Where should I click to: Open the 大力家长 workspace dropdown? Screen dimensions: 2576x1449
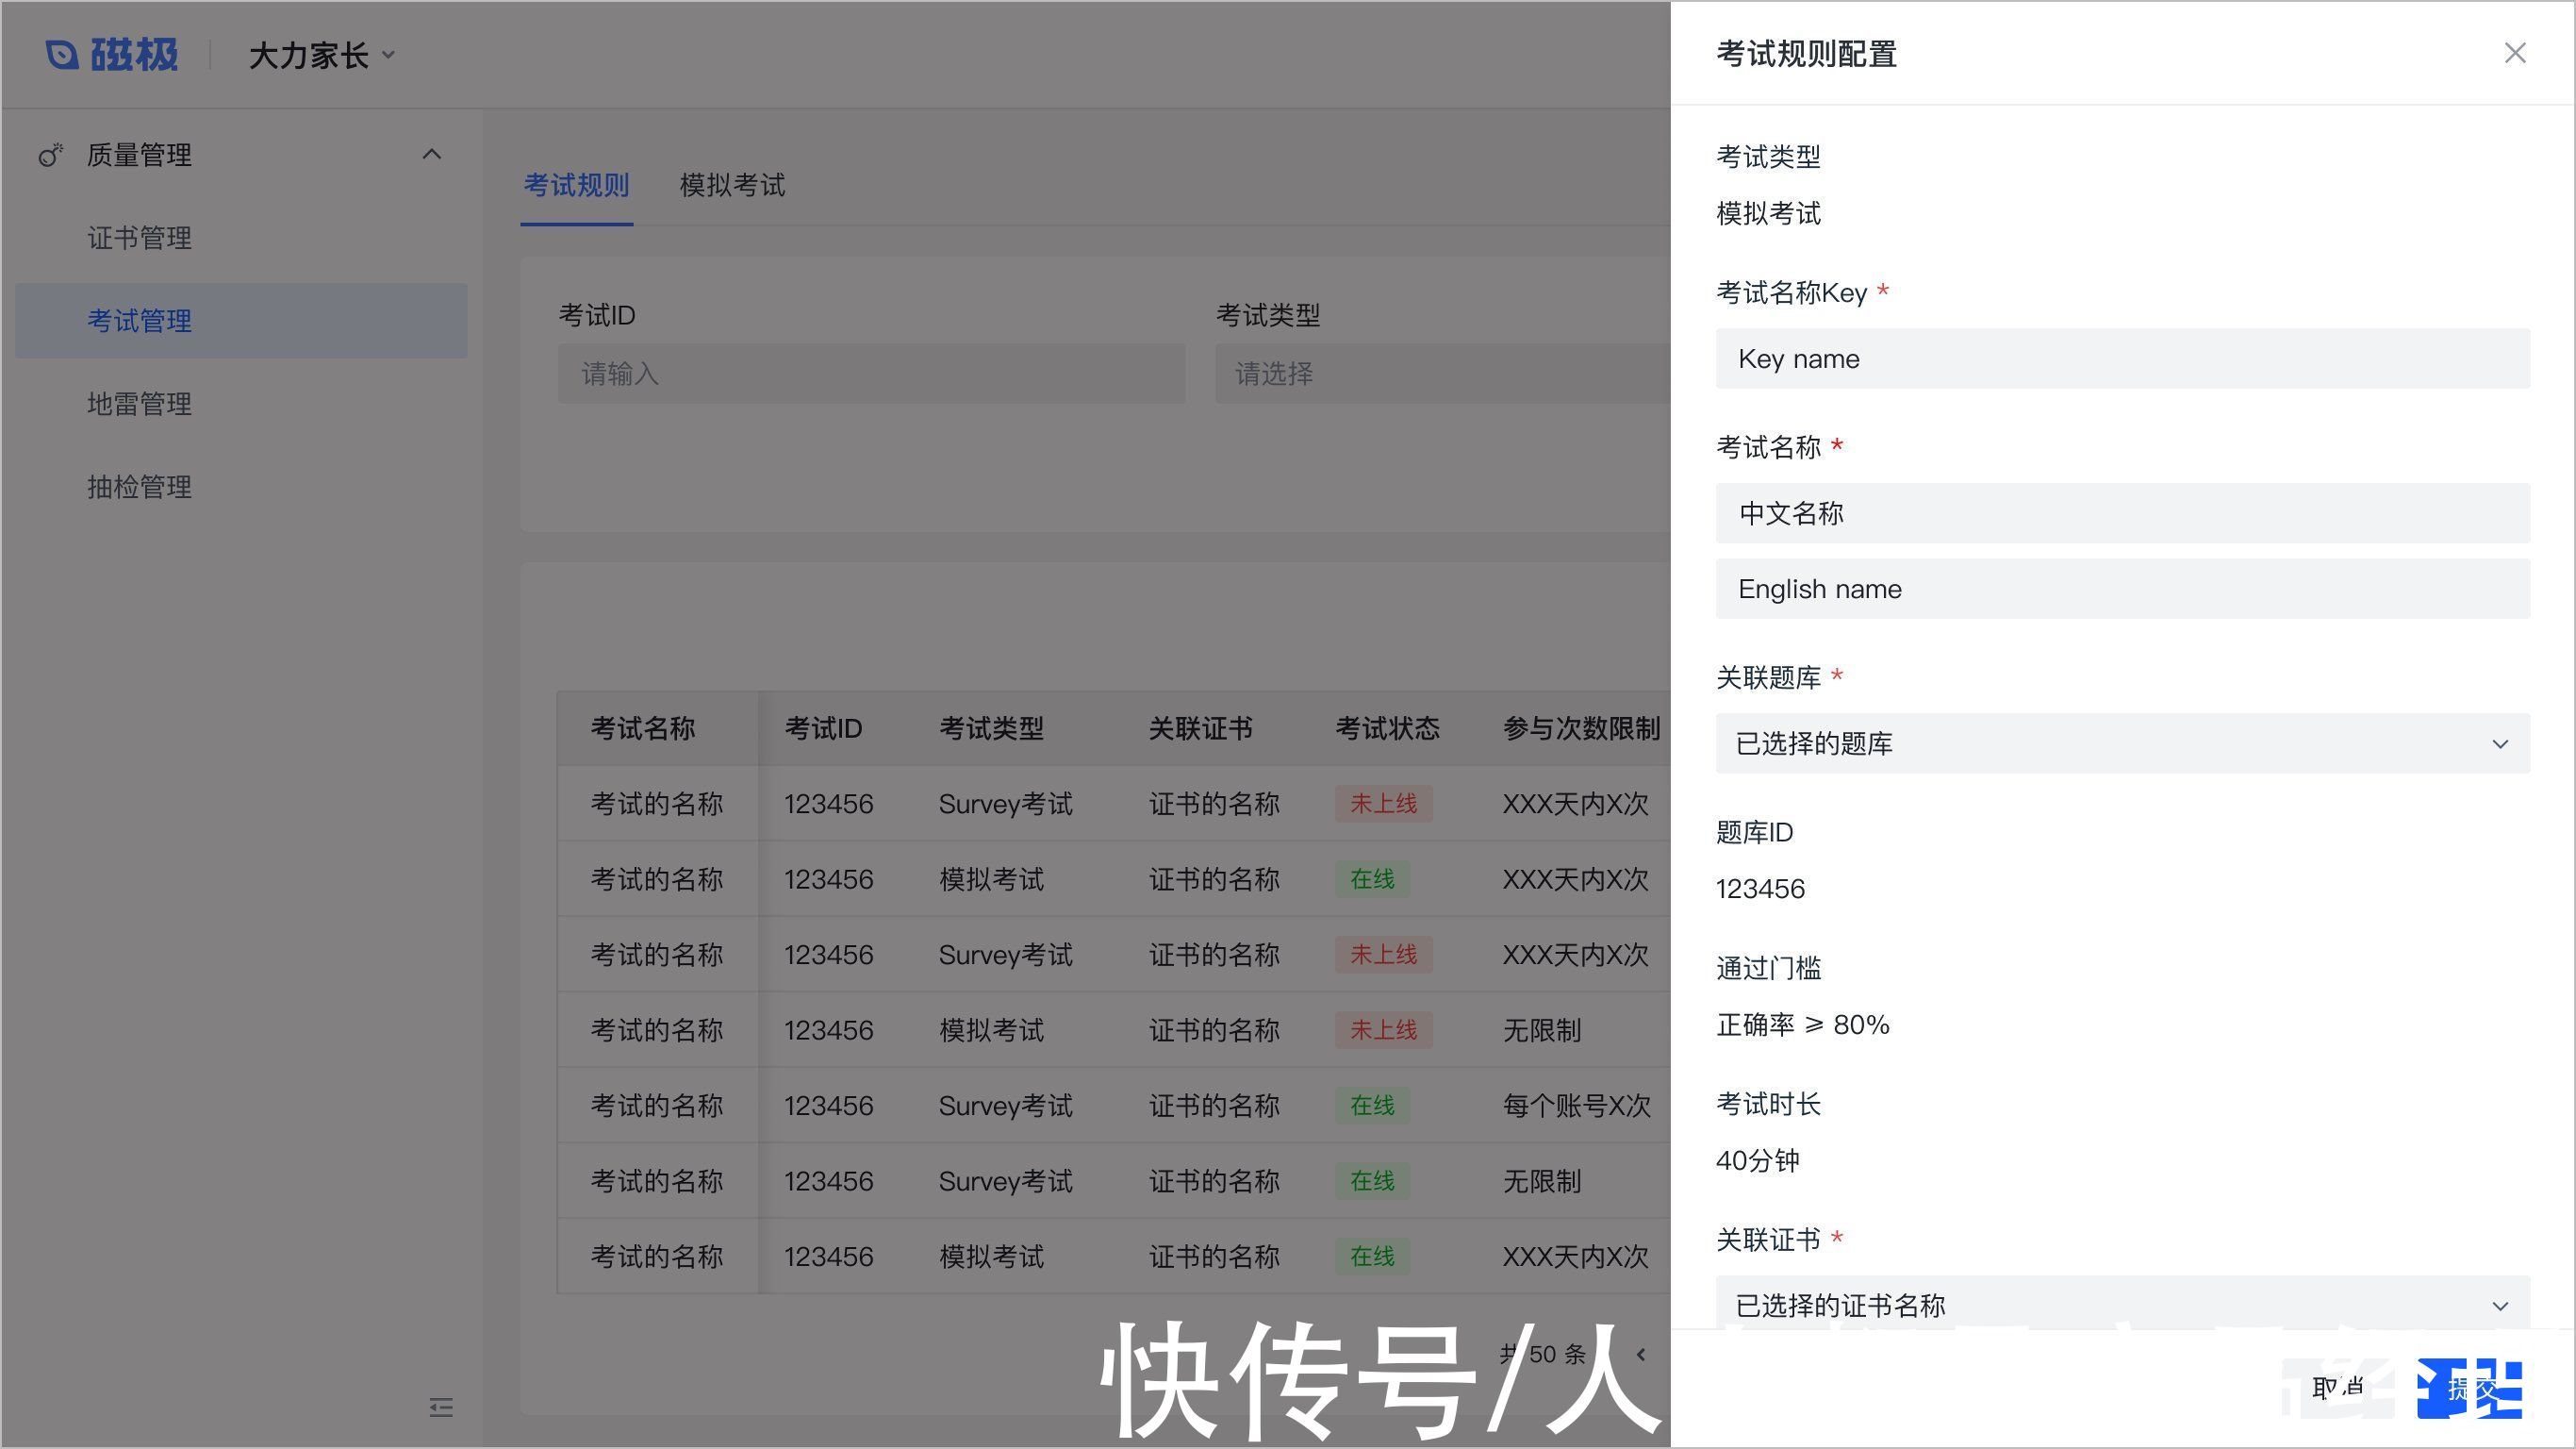tap(322, 55)
